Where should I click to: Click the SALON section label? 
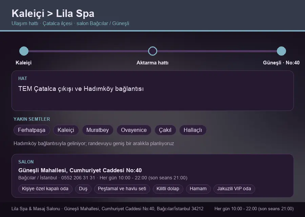tap(26, 162)
